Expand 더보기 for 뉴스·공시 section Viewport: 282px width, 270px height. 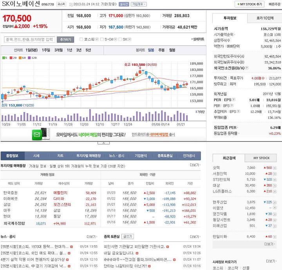pyautogui.click(x=92, y=237)
